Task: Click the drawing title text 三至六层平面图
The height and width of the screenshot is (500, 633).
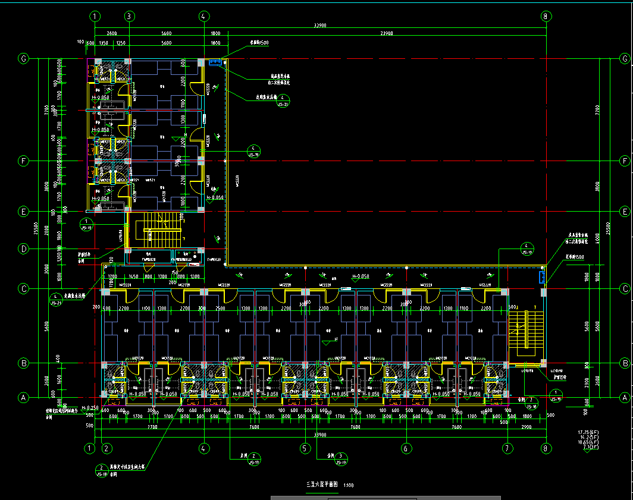Action: pyautogui.click(x=321, y=485)
